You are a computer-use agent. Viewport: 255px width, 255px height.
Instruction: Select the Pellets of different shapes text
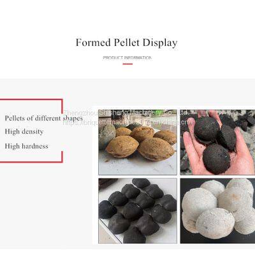[x=44, y=118]
